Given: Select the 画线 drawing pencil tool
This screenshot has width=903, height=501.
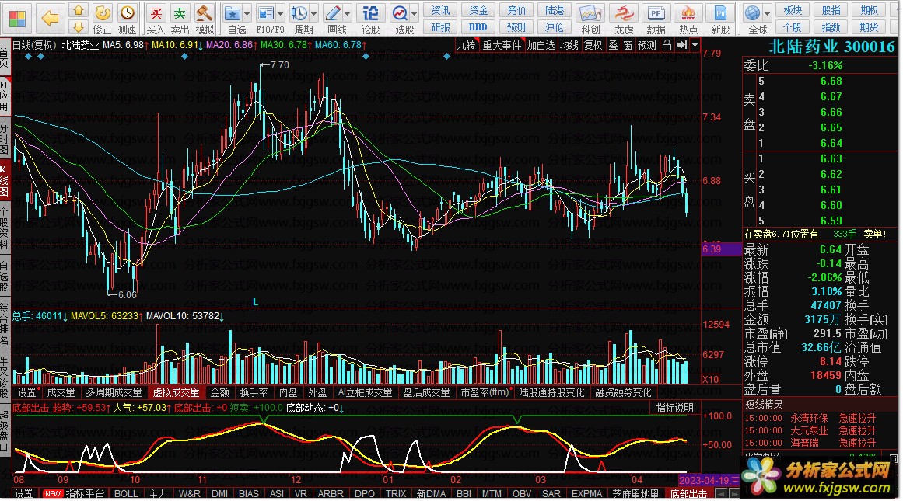Looking at the screenshot, I should [x=333, y=13].
